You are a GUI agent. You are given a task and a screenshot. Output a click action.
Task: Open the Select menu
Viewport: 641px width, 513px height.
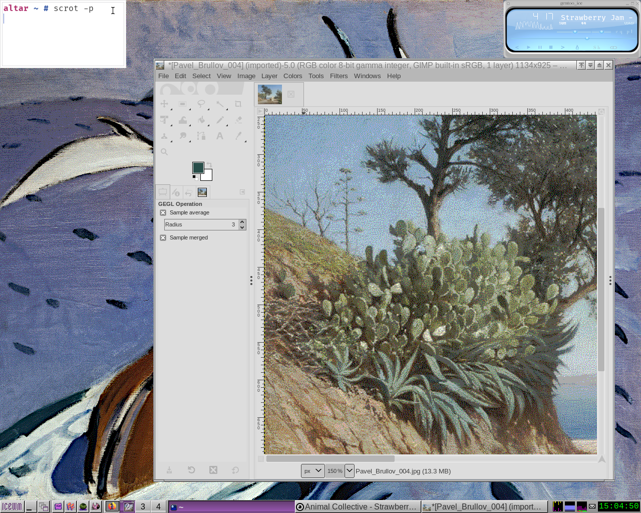click(x=201, y=76)
